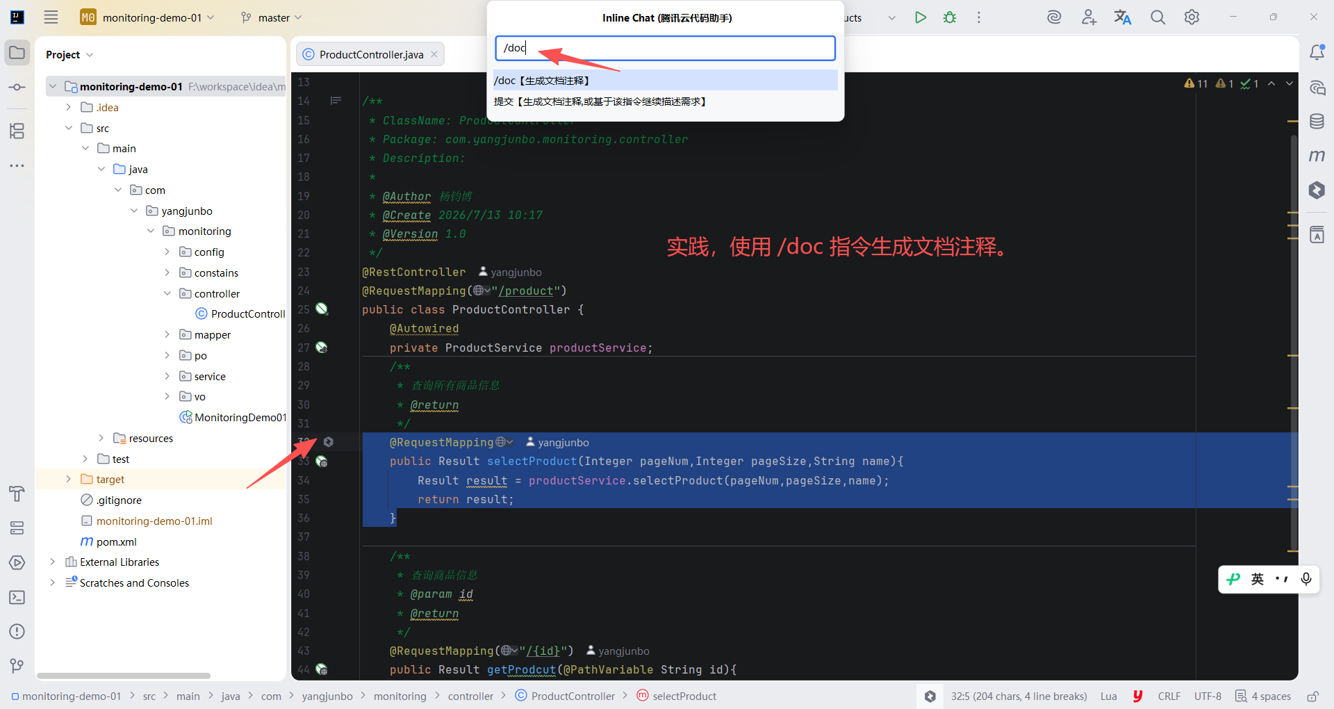
Task: Expand the config package
Action: point(167,252)
